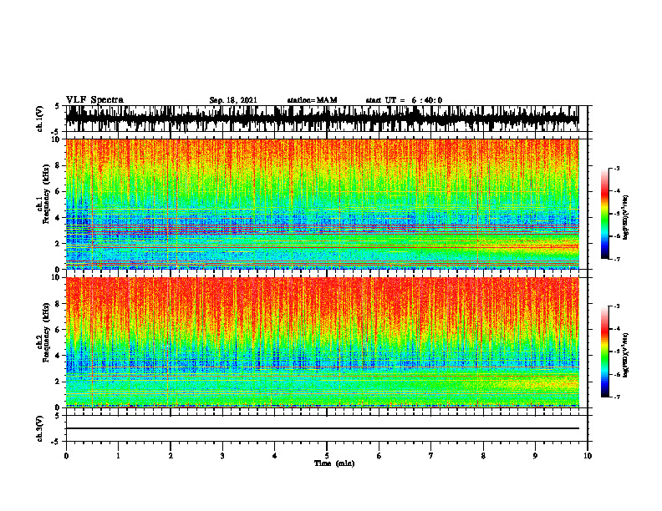Click the ch.1 spectrogram color scale bar
This screenshot has height=511, width=662.
click(604, 214)
